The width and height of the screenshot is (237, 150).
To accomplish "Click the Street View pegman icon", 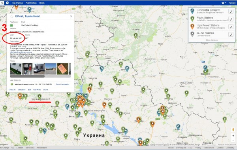I will click(233, 130).
